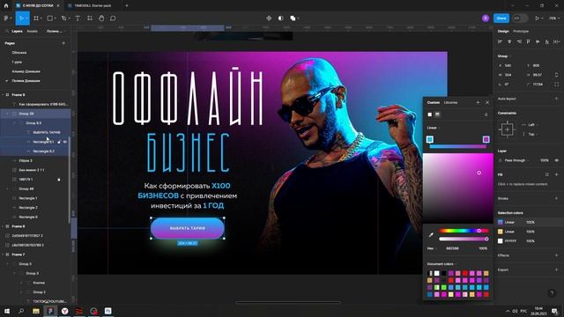The width and height of the screenshot is (564, 317).
Task: Open the TIMESKILL Starter pack file tab
Action: pos(92,6)
